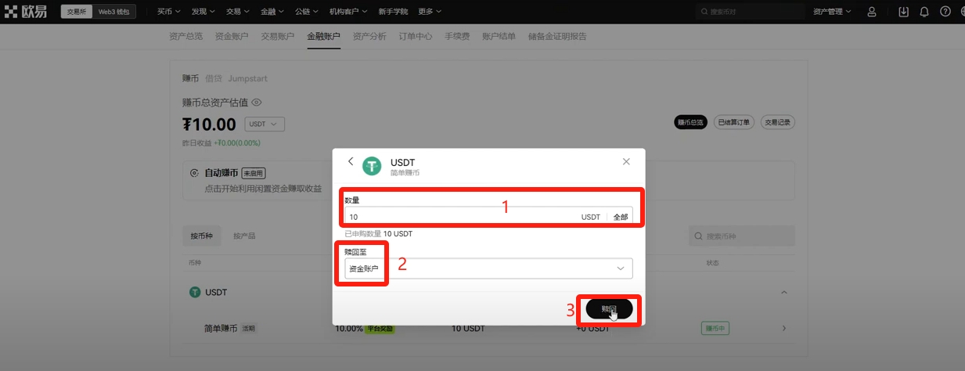Click the 数量 amount input field
The image size is (965, 371).
[x=462, y=217]
